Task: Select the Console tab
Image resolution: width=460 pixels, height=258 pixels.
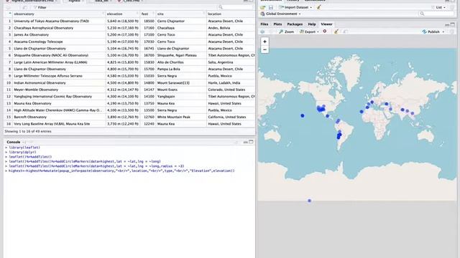Action: pyautogui.click(x=14, y=142)
